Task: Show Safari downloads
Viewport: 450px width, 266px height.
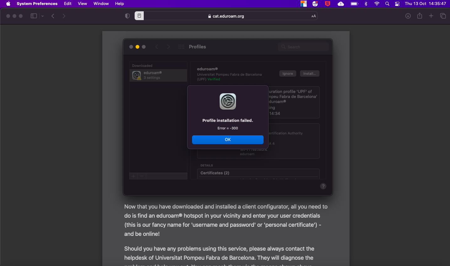Action: tap(408, 16)
